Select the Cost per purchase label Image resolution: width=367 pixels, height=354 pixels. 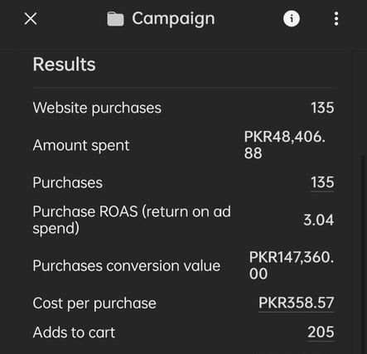[x=94, y=303]
